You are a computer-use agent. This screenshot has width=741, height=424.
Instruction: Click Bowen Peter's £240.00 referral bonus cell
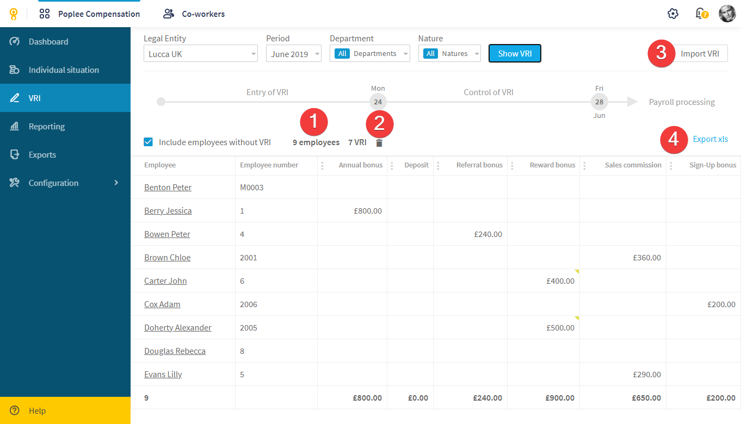[x=470, y=234]
